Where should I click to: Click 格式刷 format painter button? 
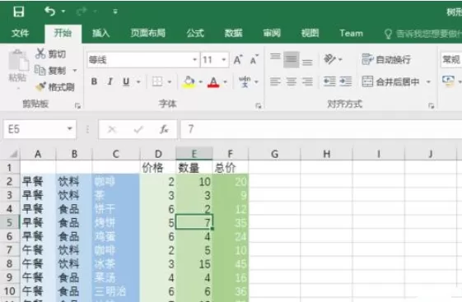[55, 87]
